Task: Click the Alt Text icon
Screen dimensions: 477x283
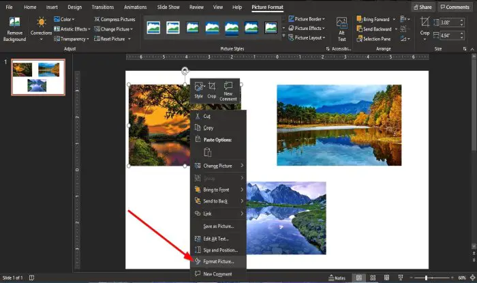Action: coord(341,29)
